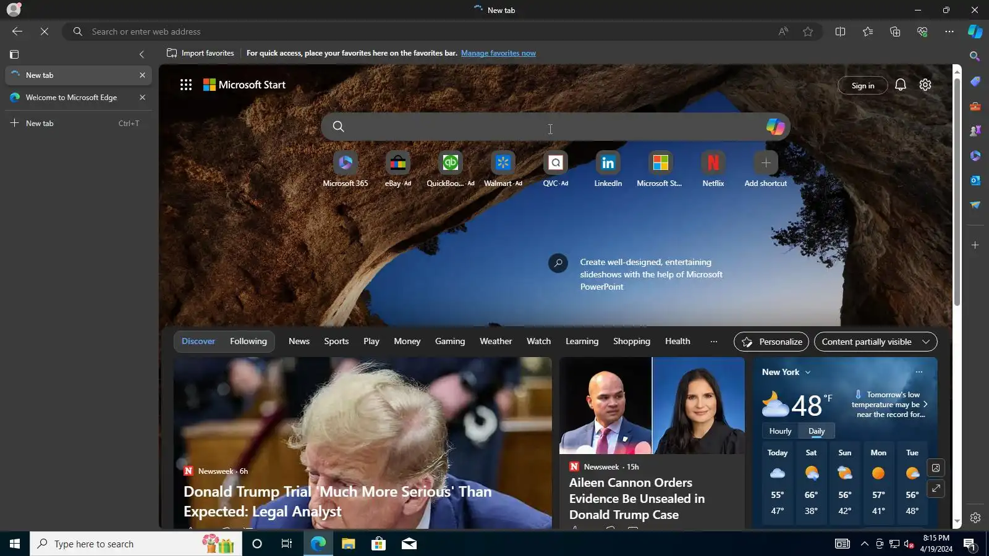Open more feed categories ellipsis
989x556 pixels.
(714, 341)
